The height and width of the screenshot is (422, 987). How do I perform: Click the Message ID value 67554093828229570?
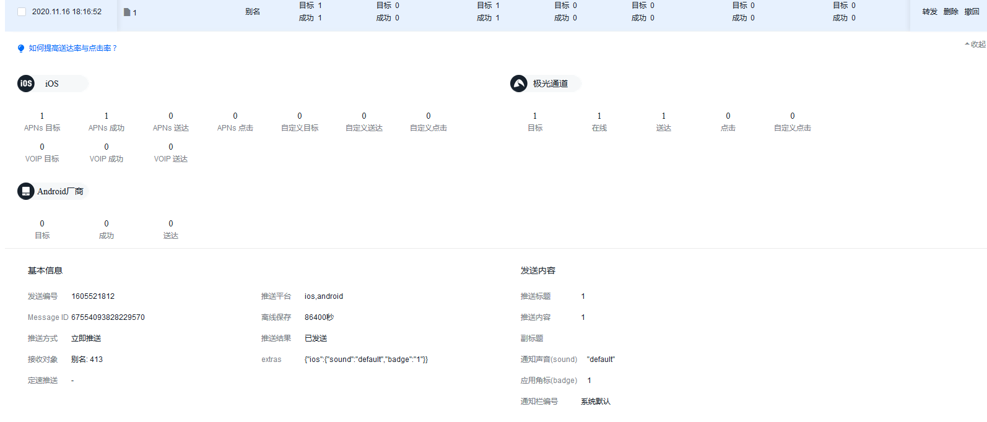[108, 317]
